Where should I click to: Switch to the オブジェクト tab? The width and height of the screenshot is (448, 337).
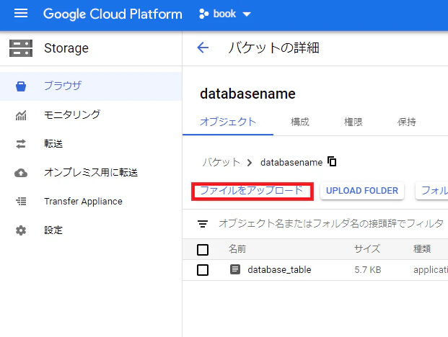point(228,122)
